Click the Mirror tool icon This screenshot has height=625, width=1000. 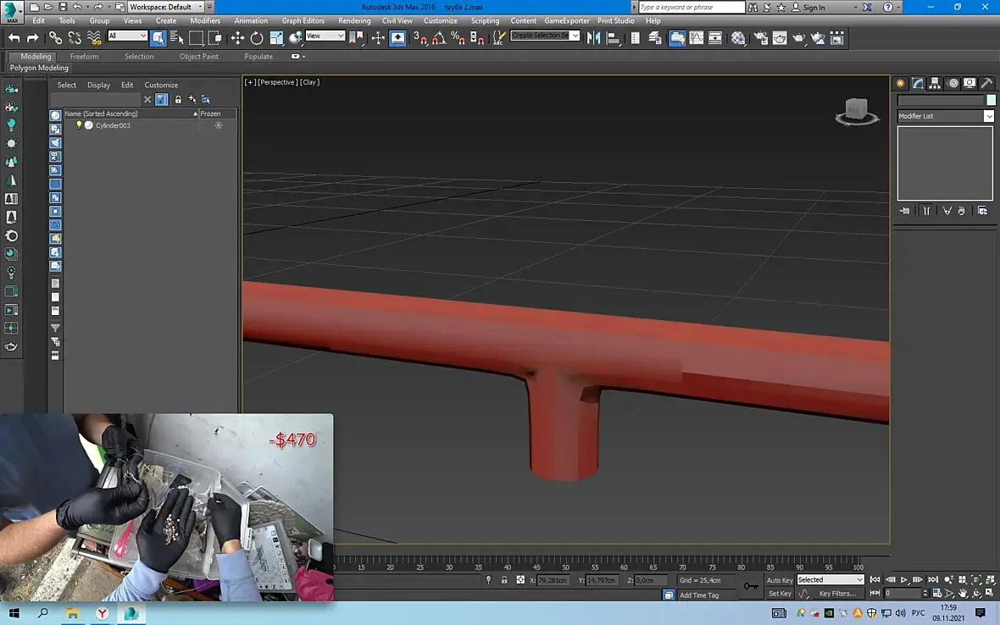(x=593, y=38)
